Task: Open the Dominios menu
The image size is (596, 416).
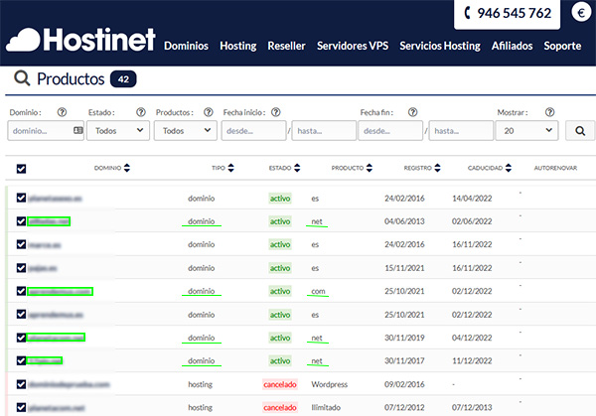Action: point(187,46)
